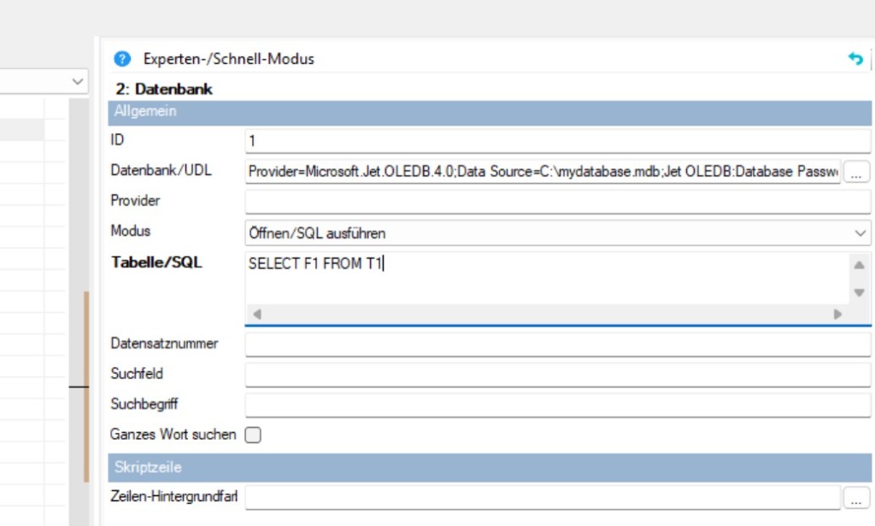Image resolution: width=875 pixels, height=526 pixels.
Task: Focus the Provider text field
Action: [x=557, y=202]
